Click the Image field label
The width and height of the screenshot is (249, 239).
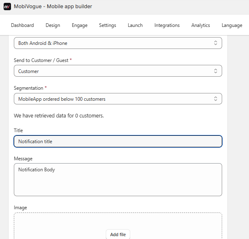tap(20, 208)
